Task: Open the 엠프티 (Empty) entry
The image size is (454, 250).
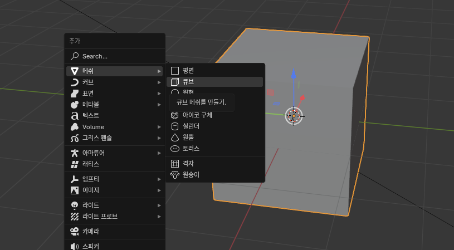Action: point(115,179)
